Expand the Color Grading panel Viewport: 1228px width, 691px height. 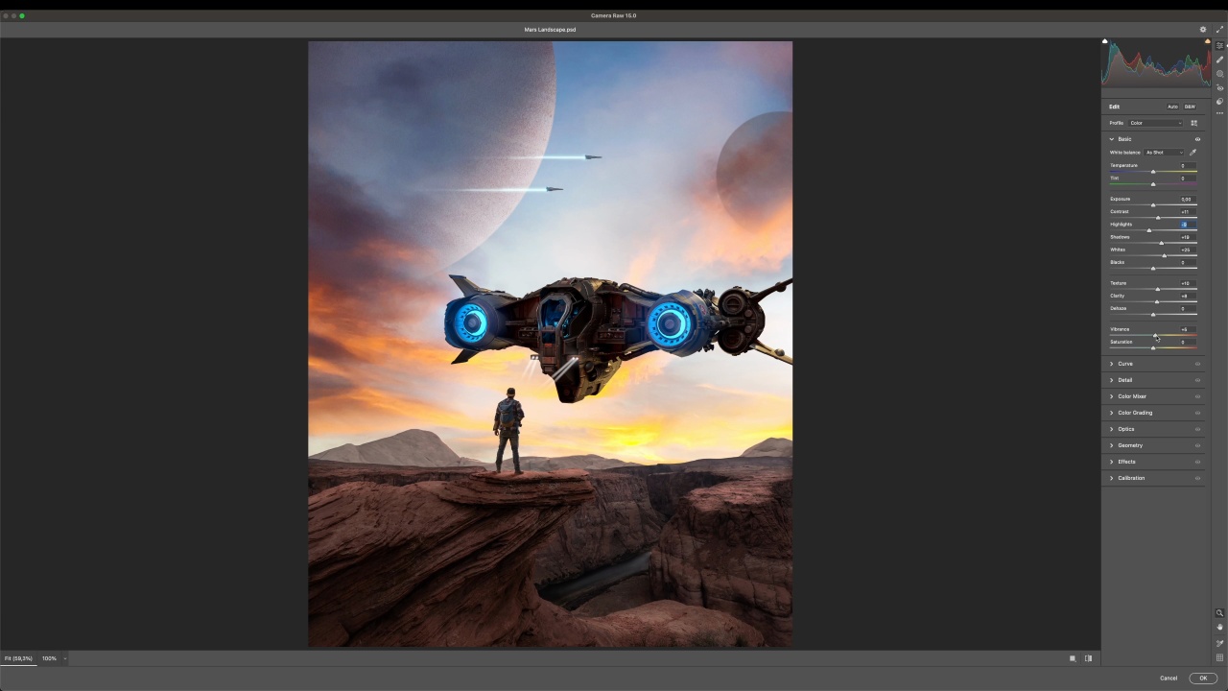click(1135, 413)
